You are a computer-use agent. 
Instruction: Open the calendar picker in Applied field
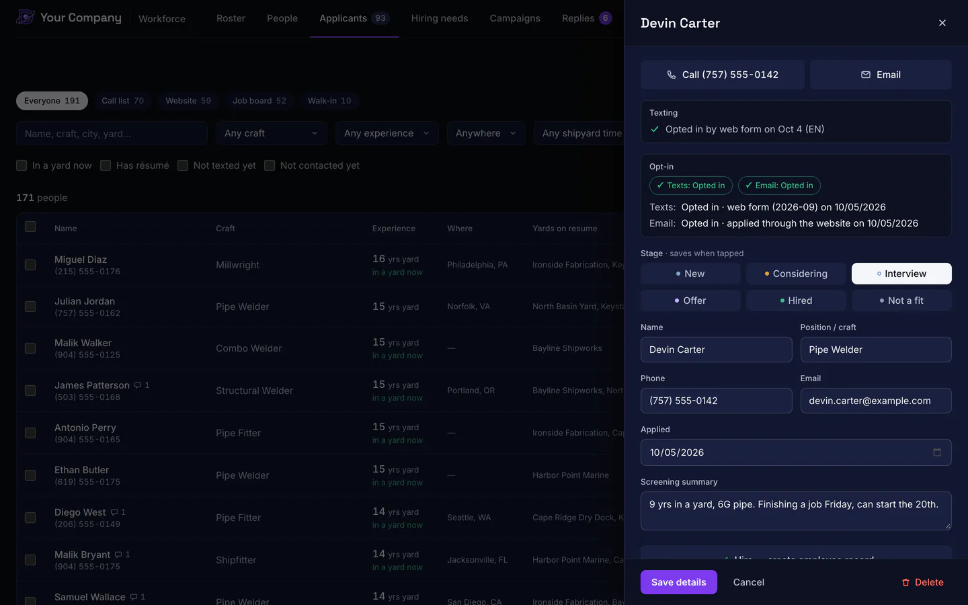(937, 452)
